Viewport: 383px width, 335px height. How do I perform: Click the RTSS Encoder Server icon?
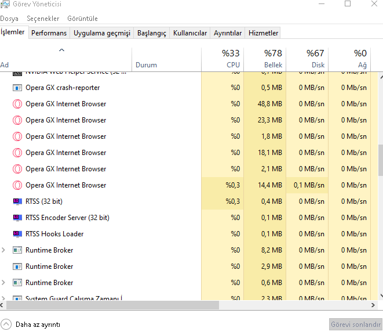(x=17, y=218)
